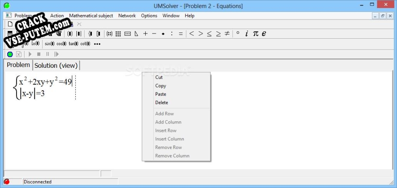Image resolution: width=397 pixels, height=188 pixels.
Task: Start solving with the play button
Action: pyautogui.click(x=30, y=54)
